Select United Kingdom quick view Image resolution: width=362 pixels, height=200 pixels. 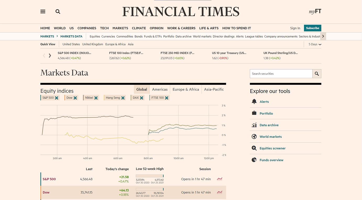click(x=92, y=44)
